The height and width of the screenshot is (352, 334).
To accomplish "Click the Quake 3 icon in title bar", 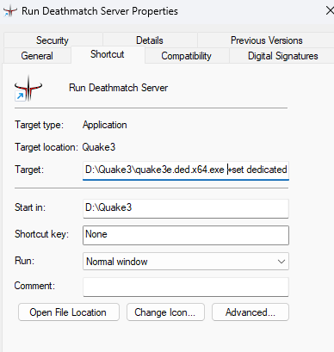I will pyautogui.click(x=10, y=11).
